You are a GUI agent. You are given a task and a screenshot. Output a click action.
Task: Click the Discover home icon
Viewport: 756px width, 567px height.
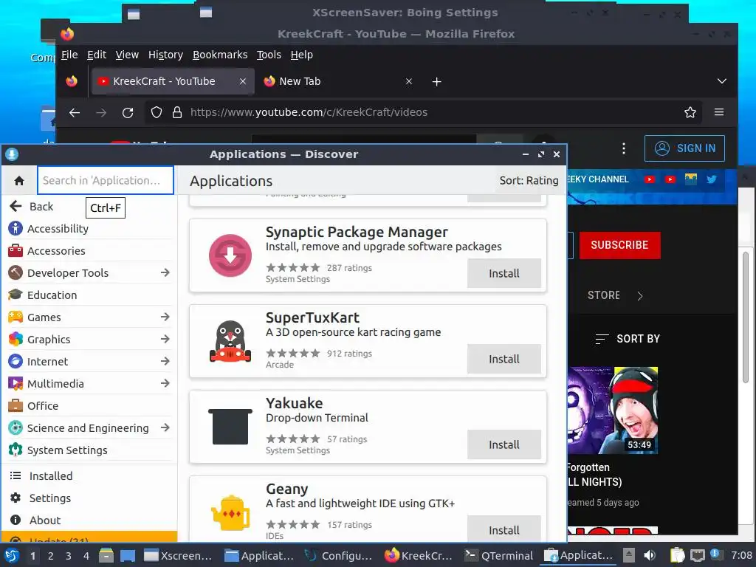(19, 180)
